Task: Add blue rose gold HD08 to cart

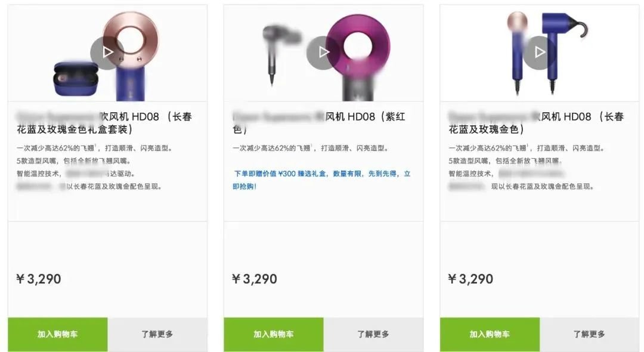Action: [490, 334]
